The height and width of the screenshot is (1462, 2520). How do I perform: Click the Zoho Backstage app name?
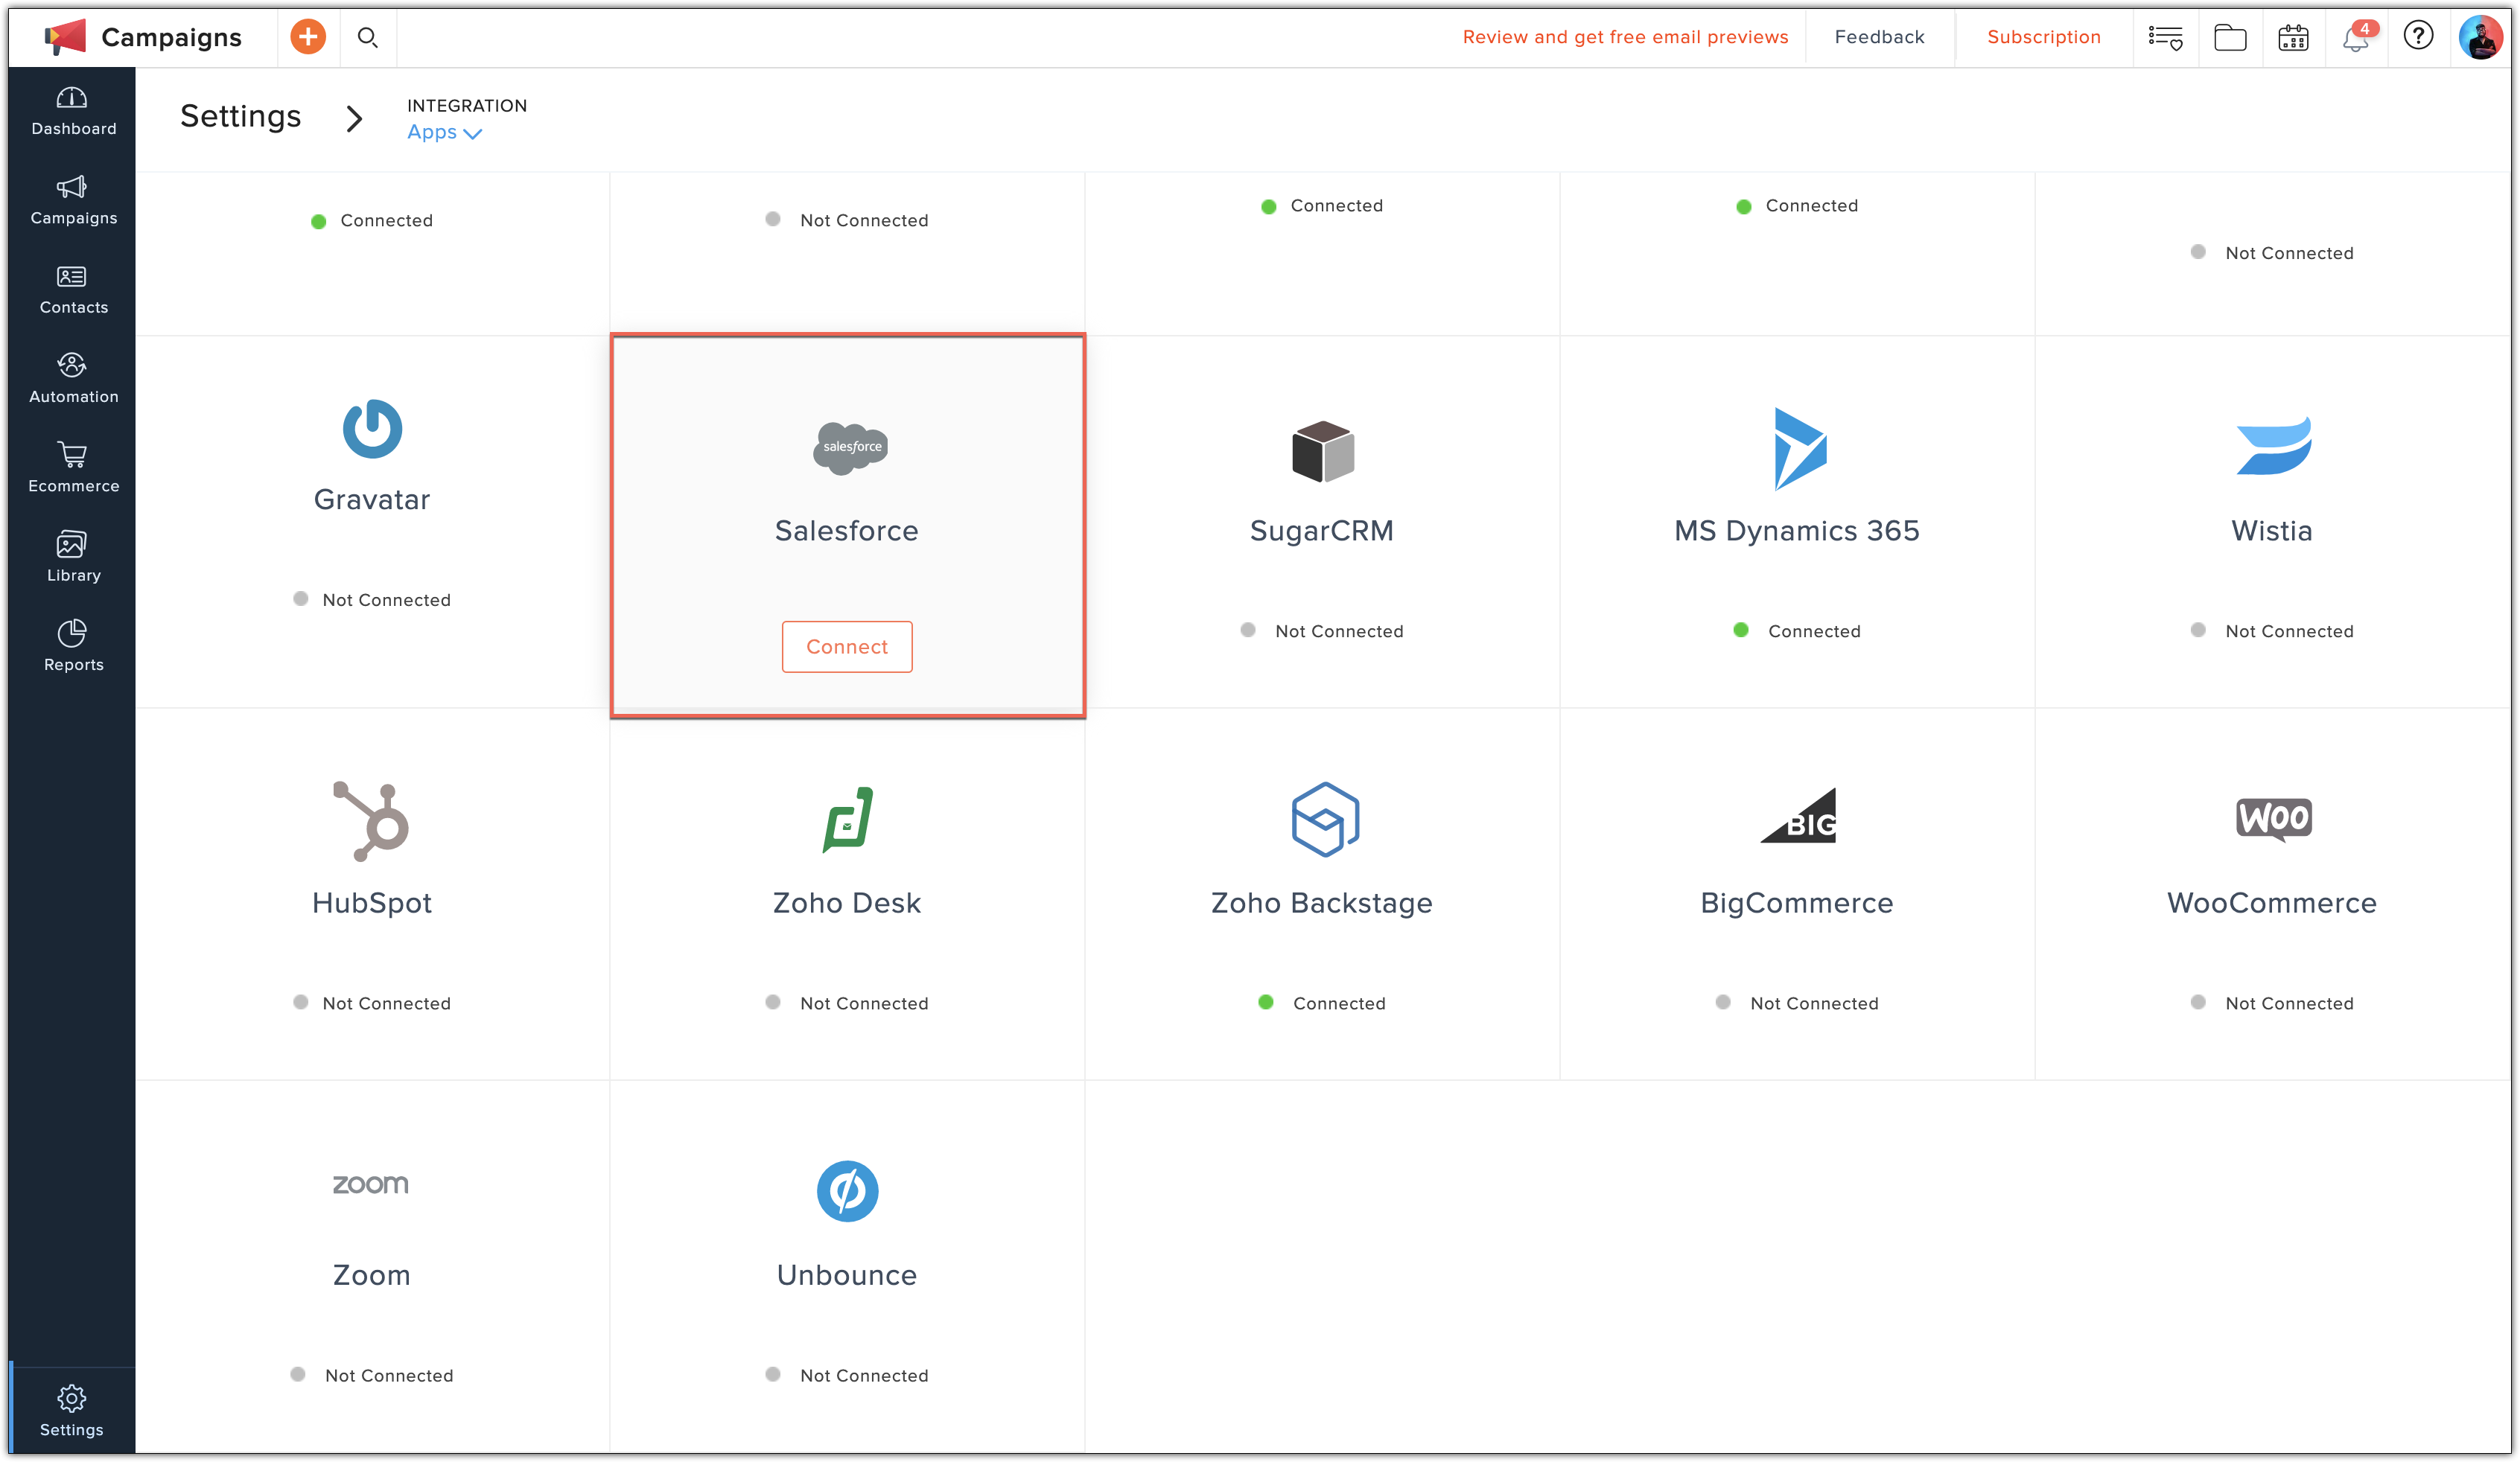click(1322, 904)
